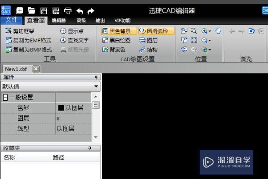Toggle 黑白绘图 black and white drawing

click(116, 40)
